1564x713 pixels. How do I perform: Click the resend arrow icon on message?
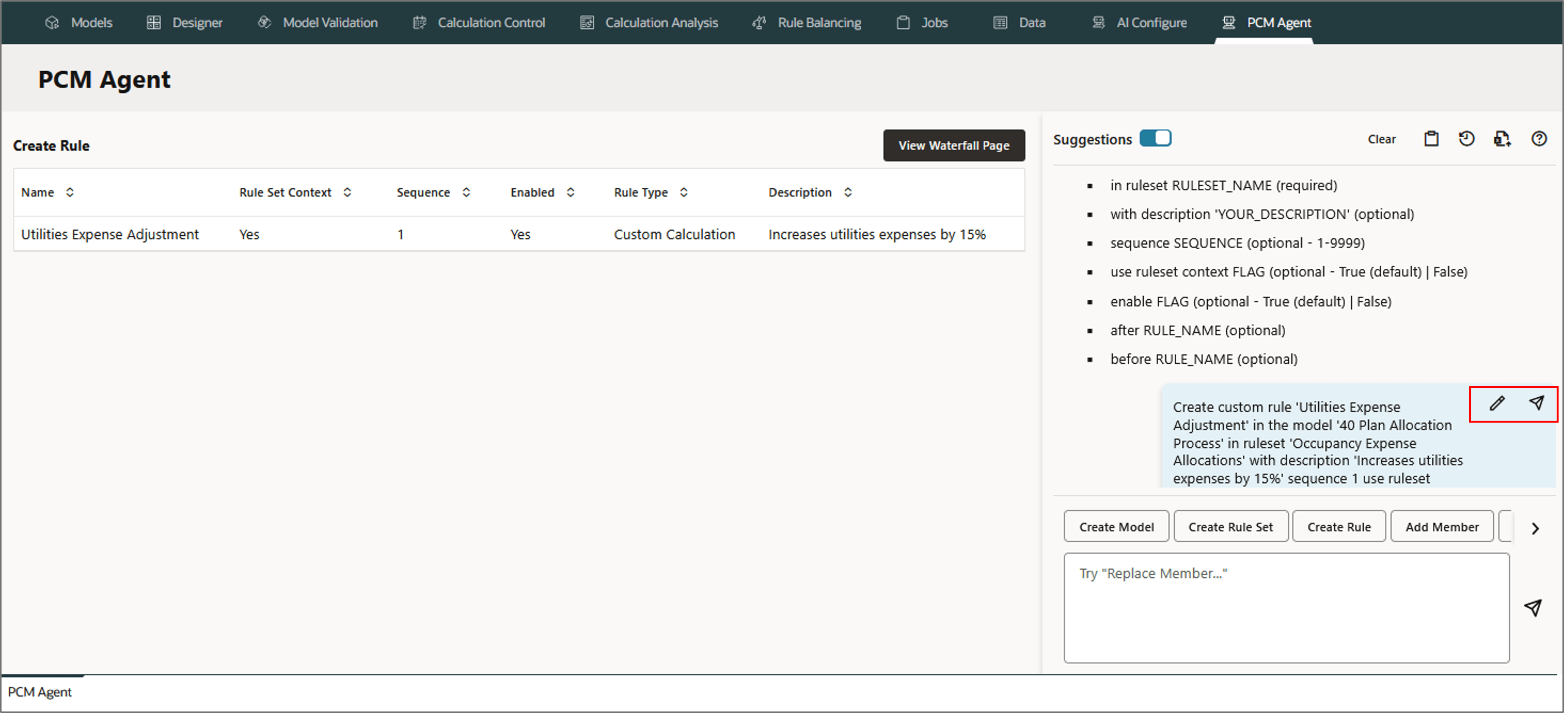coord(1536,402)
